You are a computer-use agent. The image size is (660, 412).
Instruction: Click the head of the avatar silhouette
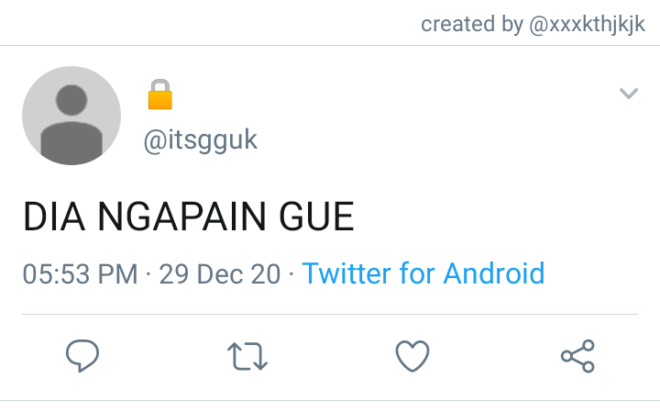[x=71, y=100]
